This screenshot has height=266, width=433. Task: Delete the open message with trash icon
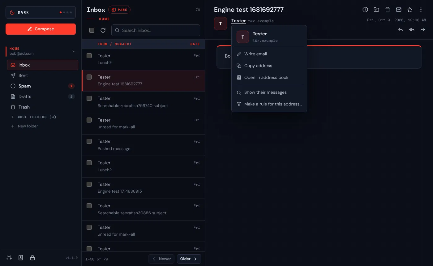tap(388, 10)
